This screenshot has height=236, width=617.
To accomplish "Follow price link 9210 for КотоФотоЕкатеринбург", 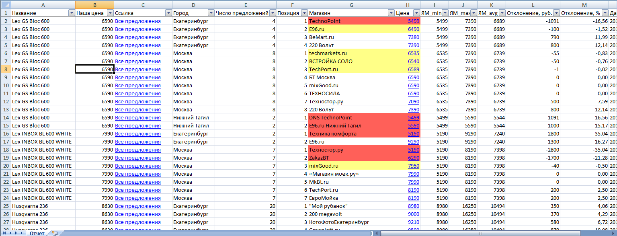I will point(414,222).
